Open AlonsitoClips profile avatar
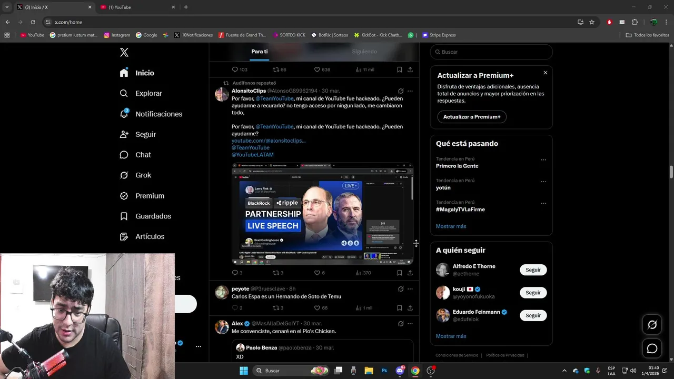The width and height of the screenshot is (674, 379). pos(222,94)
